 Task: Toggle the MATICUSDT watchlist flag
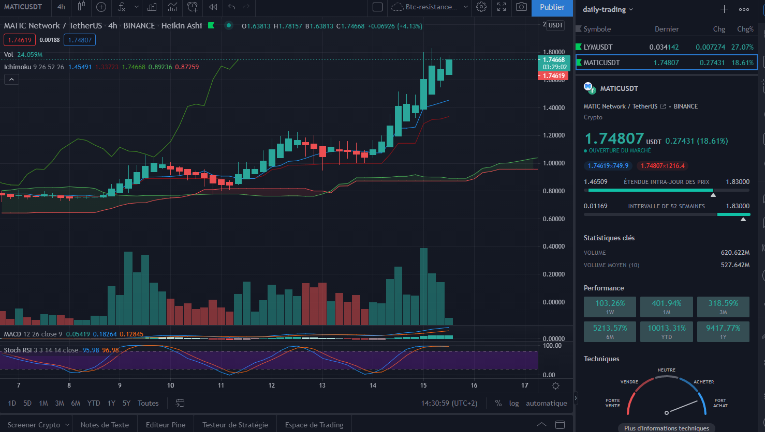[579, 63]
